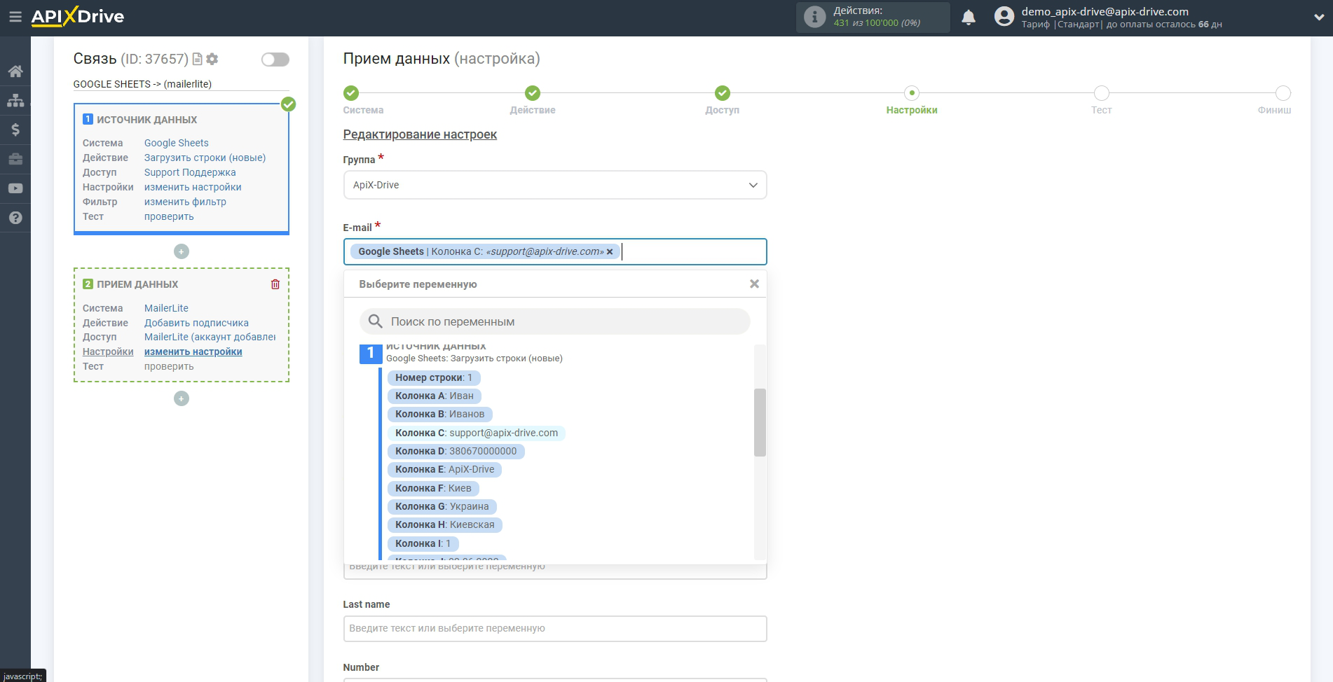Image resolution: width=1333 pixels, height=682 pixels.
Task: Open the connections sitemap sidebar icon
Action: [15, 100]
